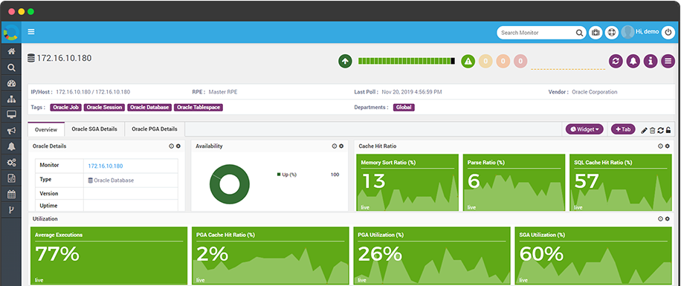Viewport: 681px width, 286px height.
Task: Click the medkit icon in the header
Action: [x=596, y=33]
